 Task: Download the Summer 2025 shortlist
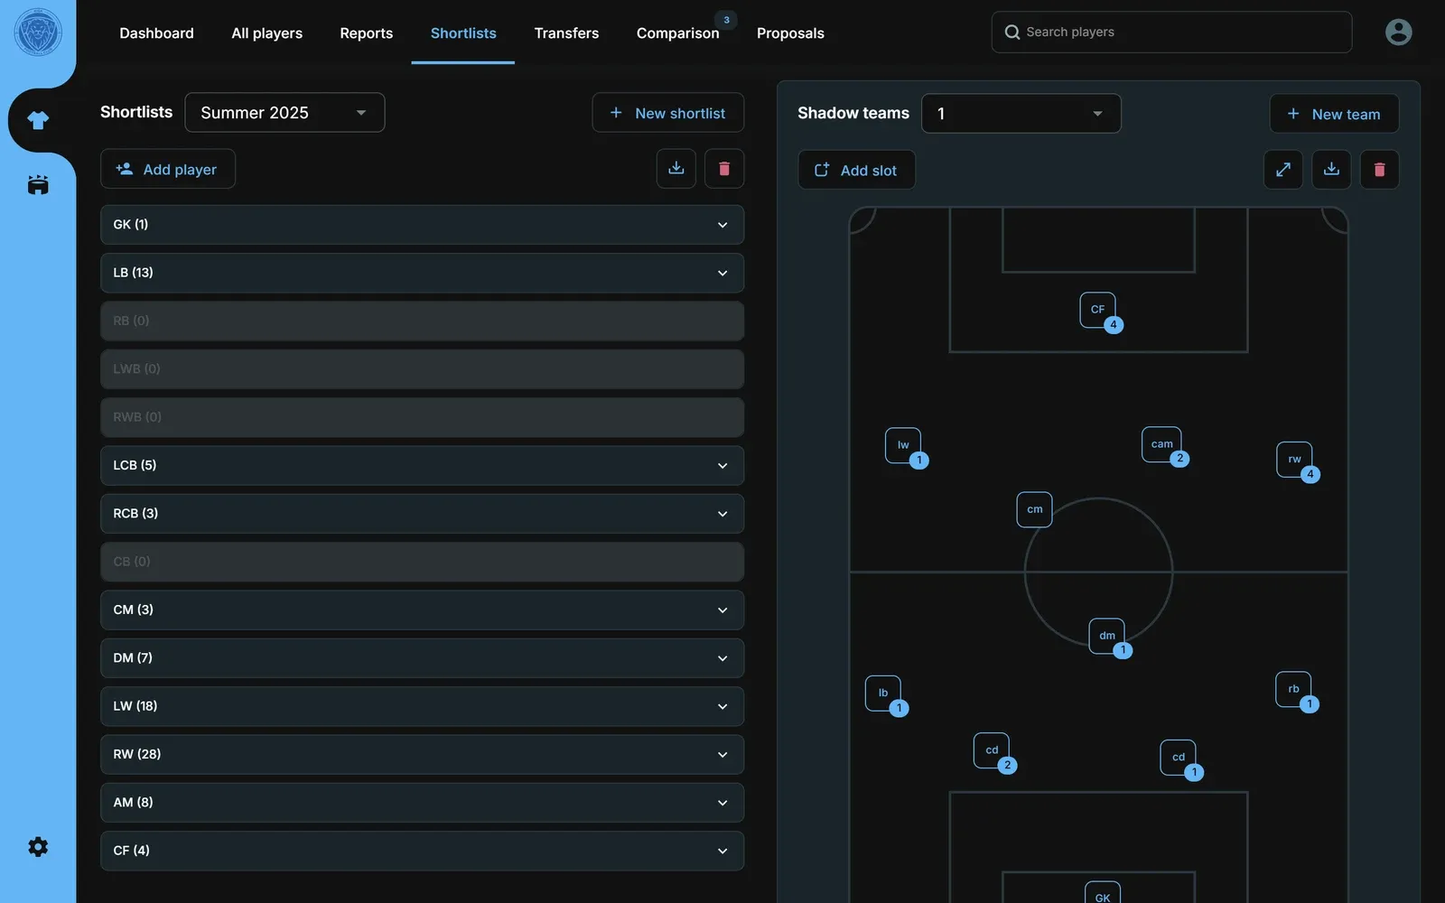tap(676, 169)
